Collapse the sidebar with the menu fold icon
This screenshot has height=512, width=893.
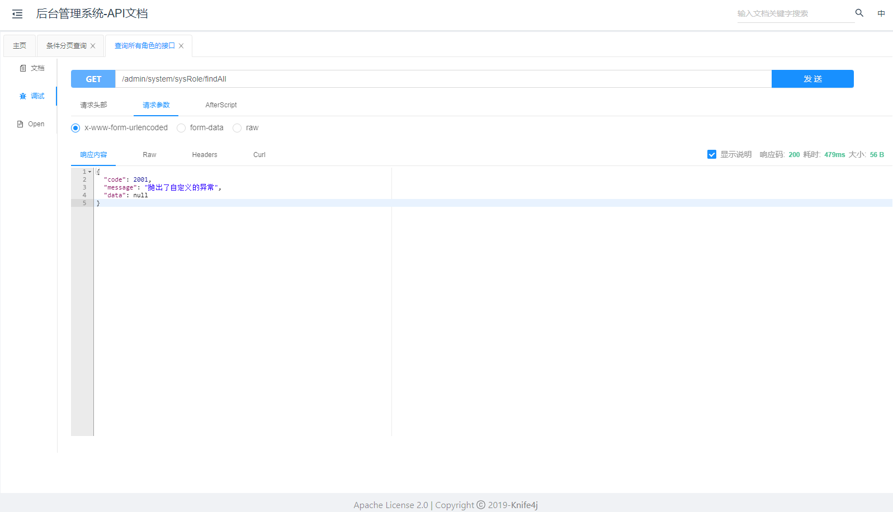(x=17, y=14)
